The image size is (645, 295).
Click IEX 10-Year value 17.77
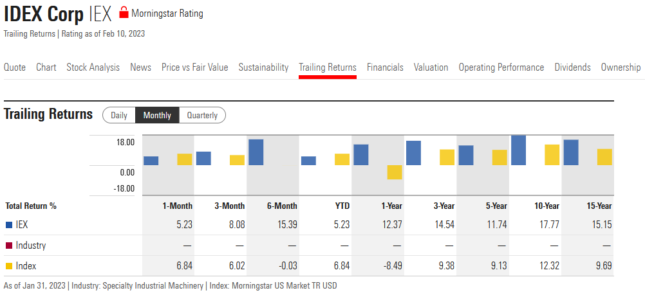tap(549, 225)
